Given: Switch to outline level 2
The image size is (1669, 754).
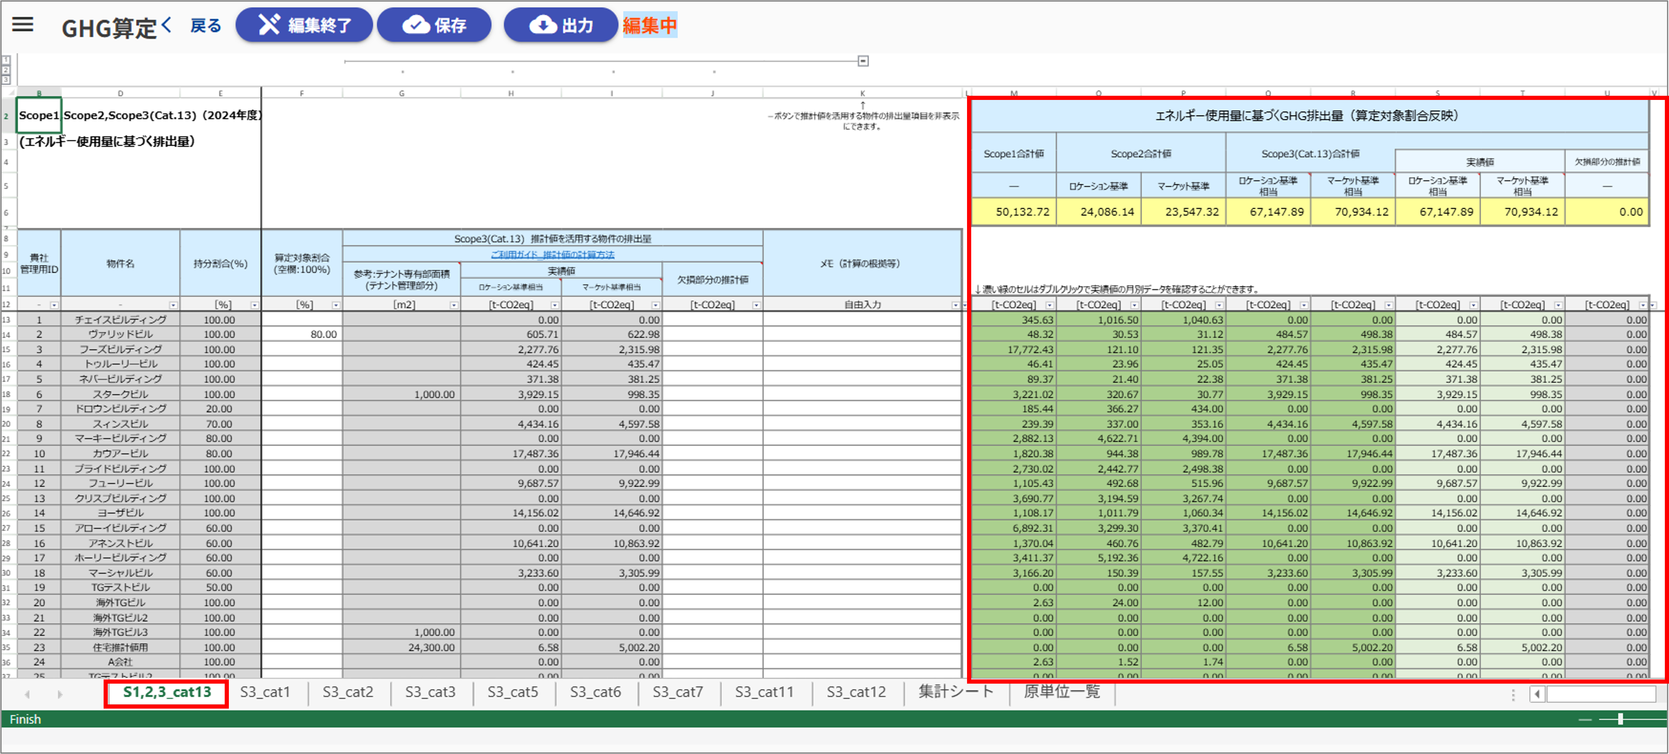Looking at the screenshot, I should 6,70.
